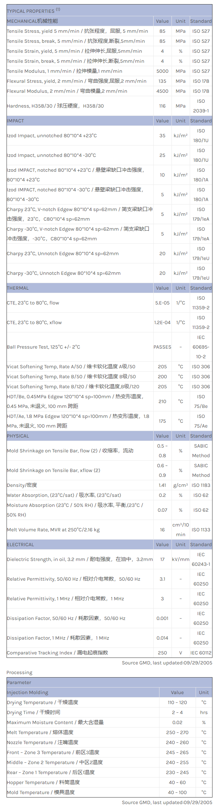Select the Melt Temperature range 250 – 270
The width and height of the screenshot is (218, 812).
177,732
